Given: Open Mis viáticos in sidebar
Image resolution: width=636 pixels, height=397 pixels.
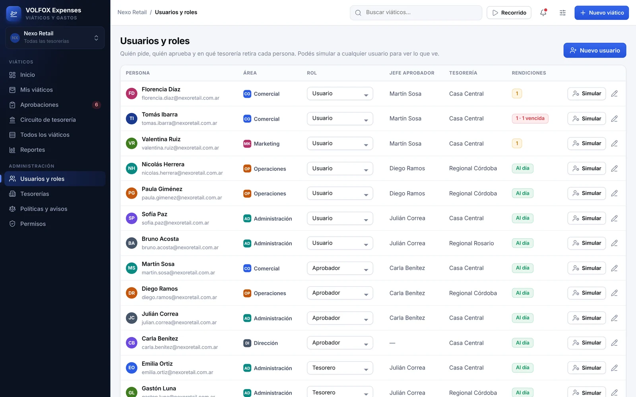Looking at the screenshot, I should [x=55, y=90].
